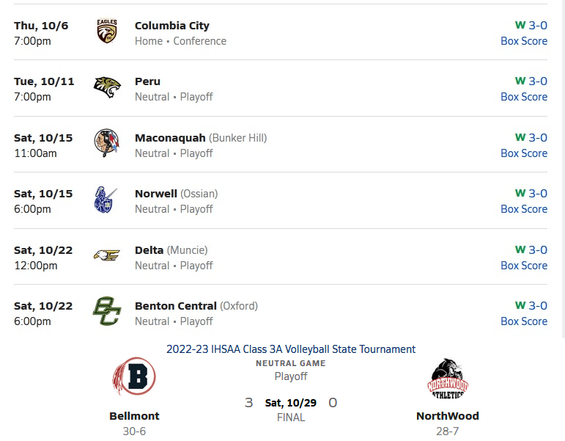This screenshot has height=441, width=565.
Task: Open Box Score for Columbia City match
Action: [x=523, y=41]
